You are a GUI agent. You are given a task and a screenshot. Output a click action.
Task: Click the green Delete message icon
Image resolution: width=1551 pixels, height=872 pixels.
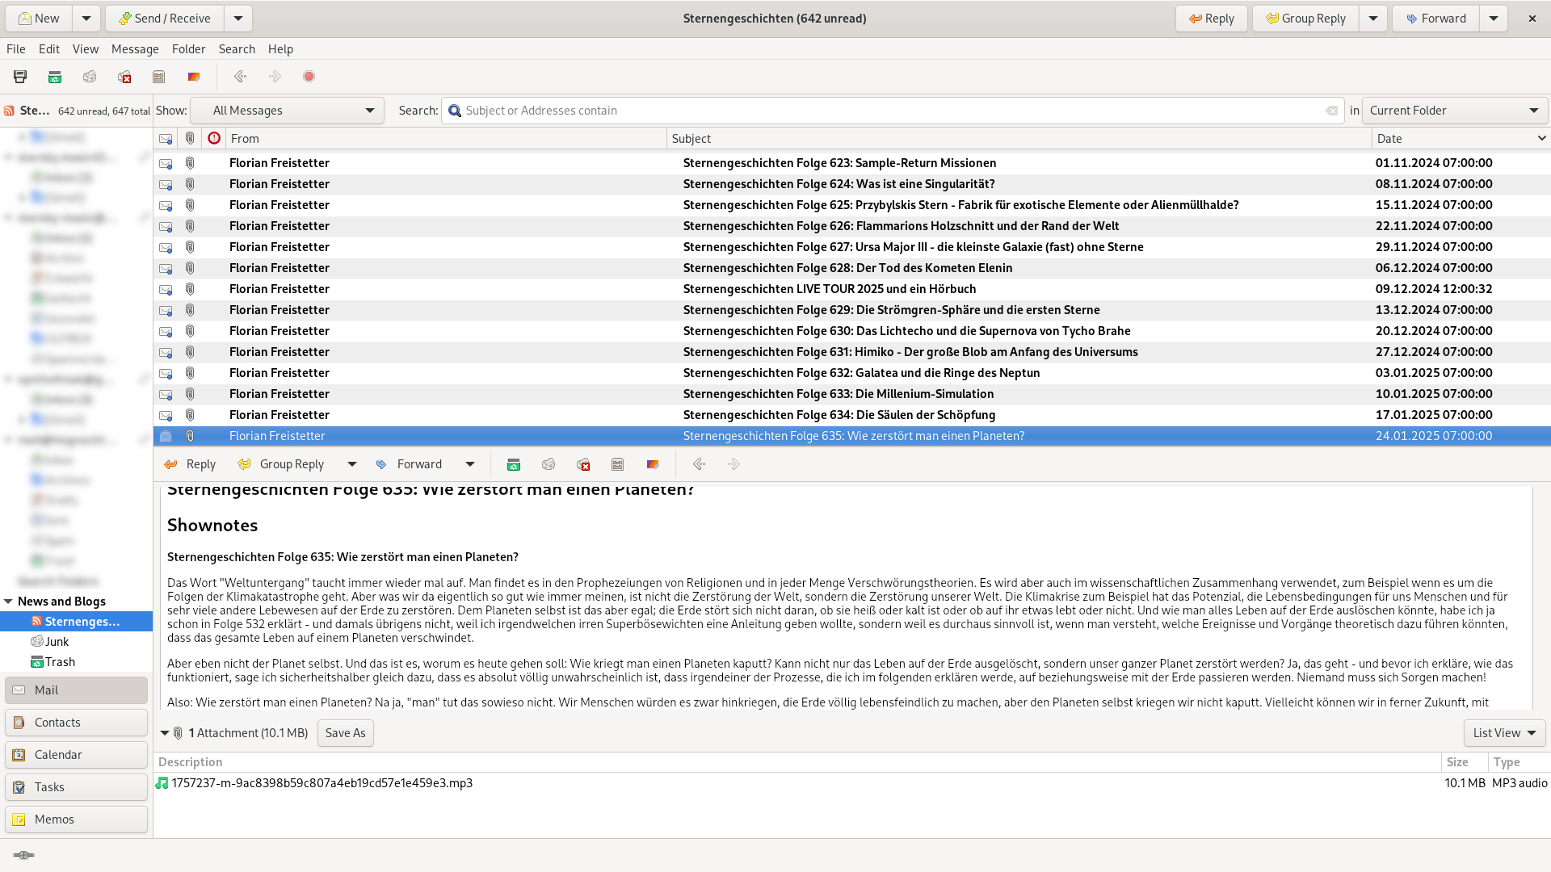pos(55,77)
